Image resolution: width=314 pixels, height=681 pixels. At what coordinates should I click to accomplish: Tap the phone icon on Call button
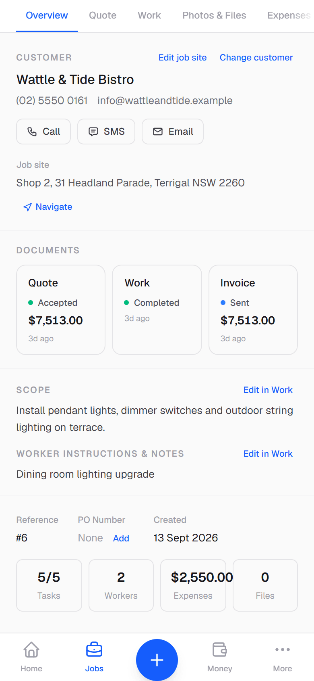[32, 132]
